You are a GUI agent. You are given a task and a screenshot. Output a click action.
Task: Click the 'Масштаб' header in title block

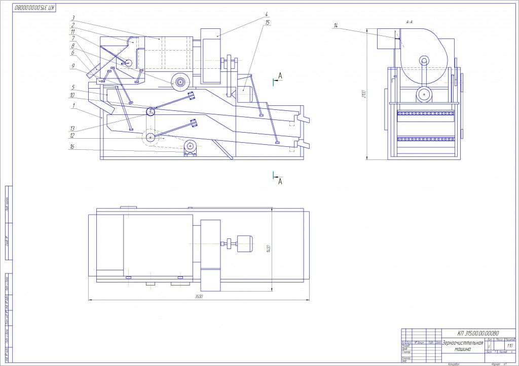[x=510, y=340]
